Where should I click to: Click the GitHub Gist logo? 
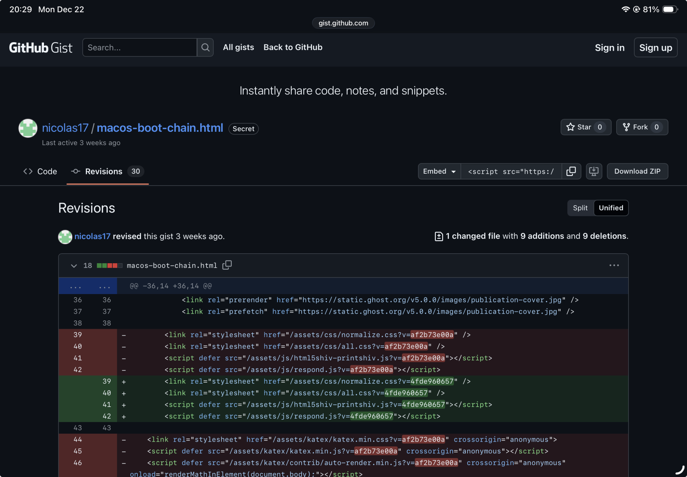(41, 48)
